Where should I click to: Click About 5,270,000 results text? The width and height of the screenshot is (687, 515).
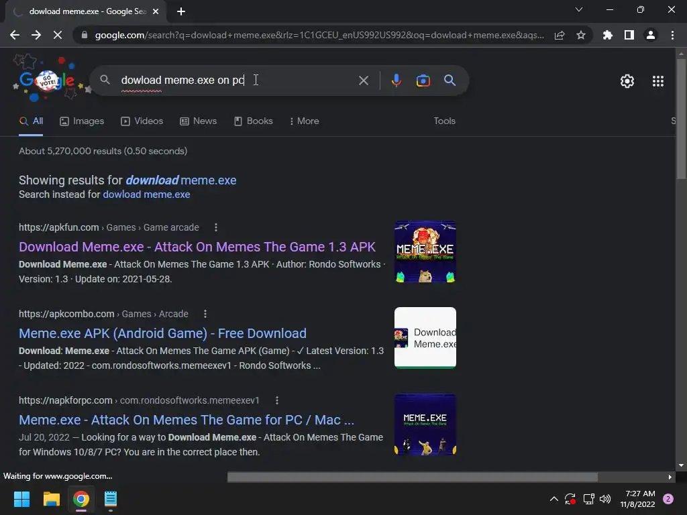(103, 151)
